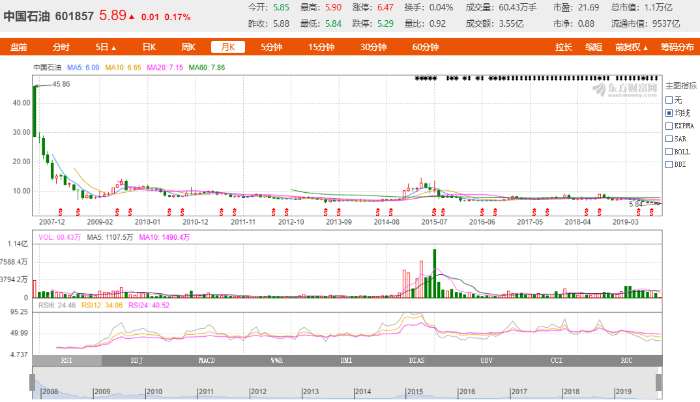Grab the left handle of the range slider
700x402 pixels.
coord(32,382)
